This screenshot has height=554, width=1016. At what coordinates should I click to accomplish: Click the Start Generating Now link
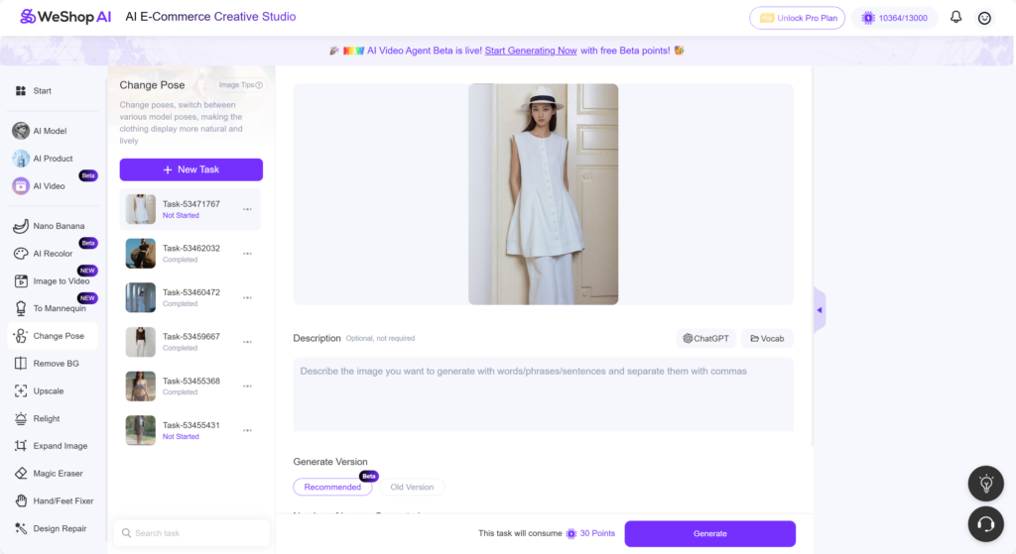tap(530, 51)
